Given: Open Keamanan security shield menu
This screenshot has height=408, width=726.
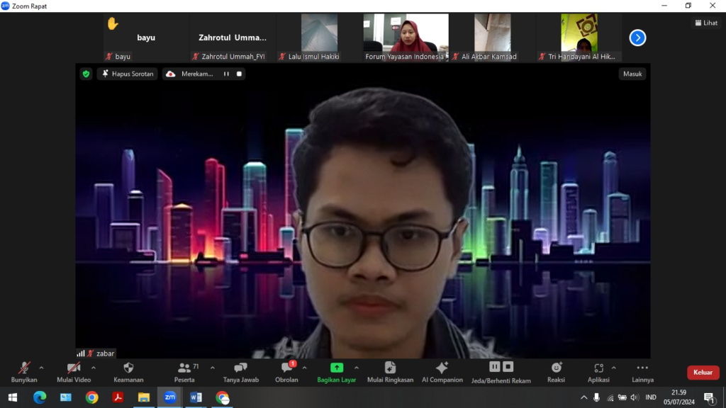Looking at the screenshot, I should point(128,373).
